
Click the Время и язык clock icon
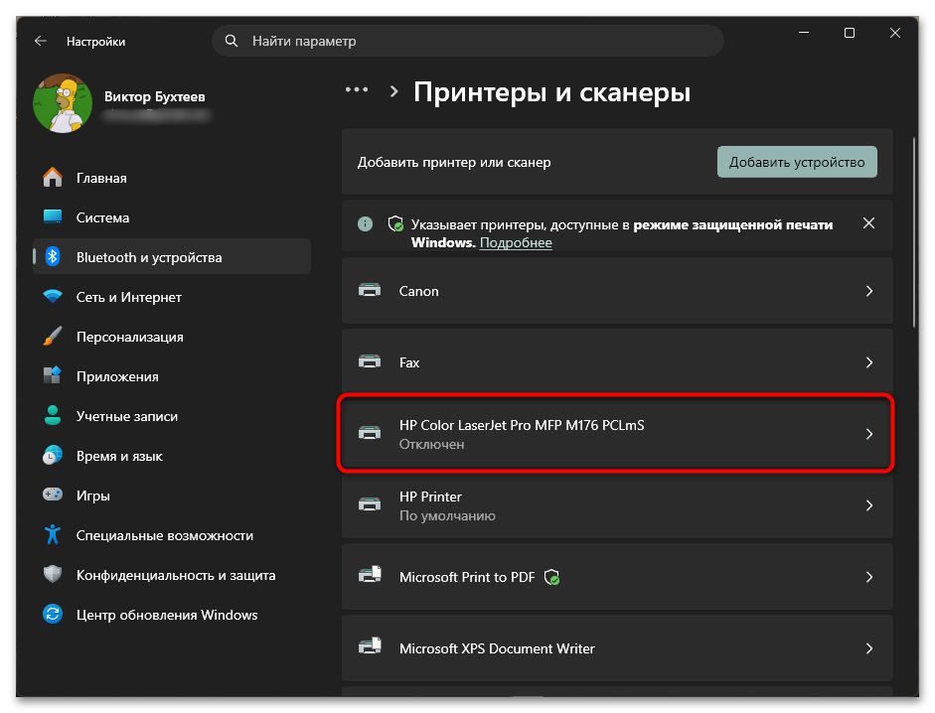click(53, 456)
